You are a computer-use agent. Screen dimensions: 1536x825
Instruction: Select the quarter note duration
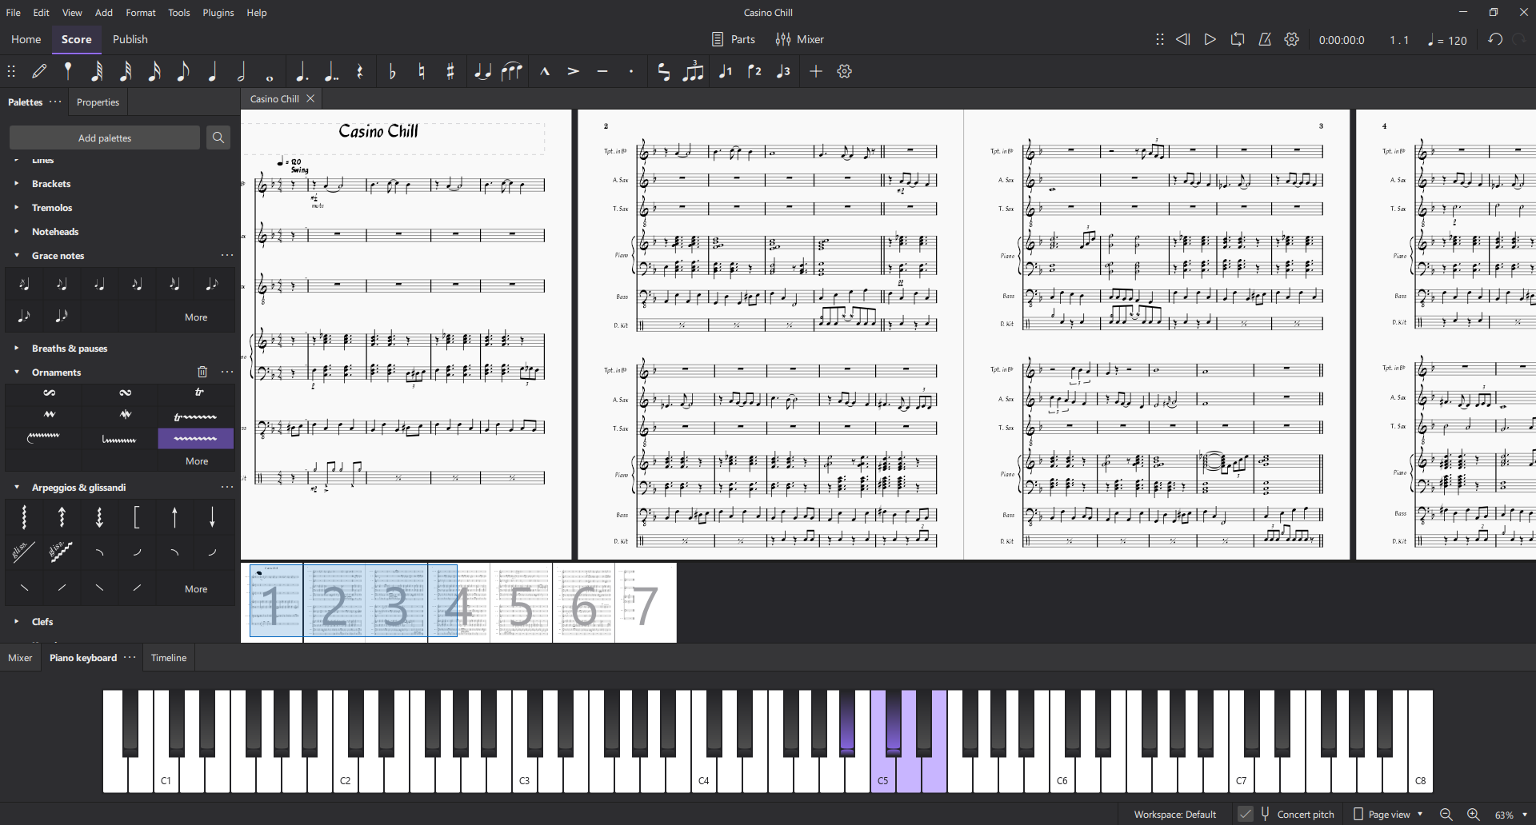click(212, 71)
